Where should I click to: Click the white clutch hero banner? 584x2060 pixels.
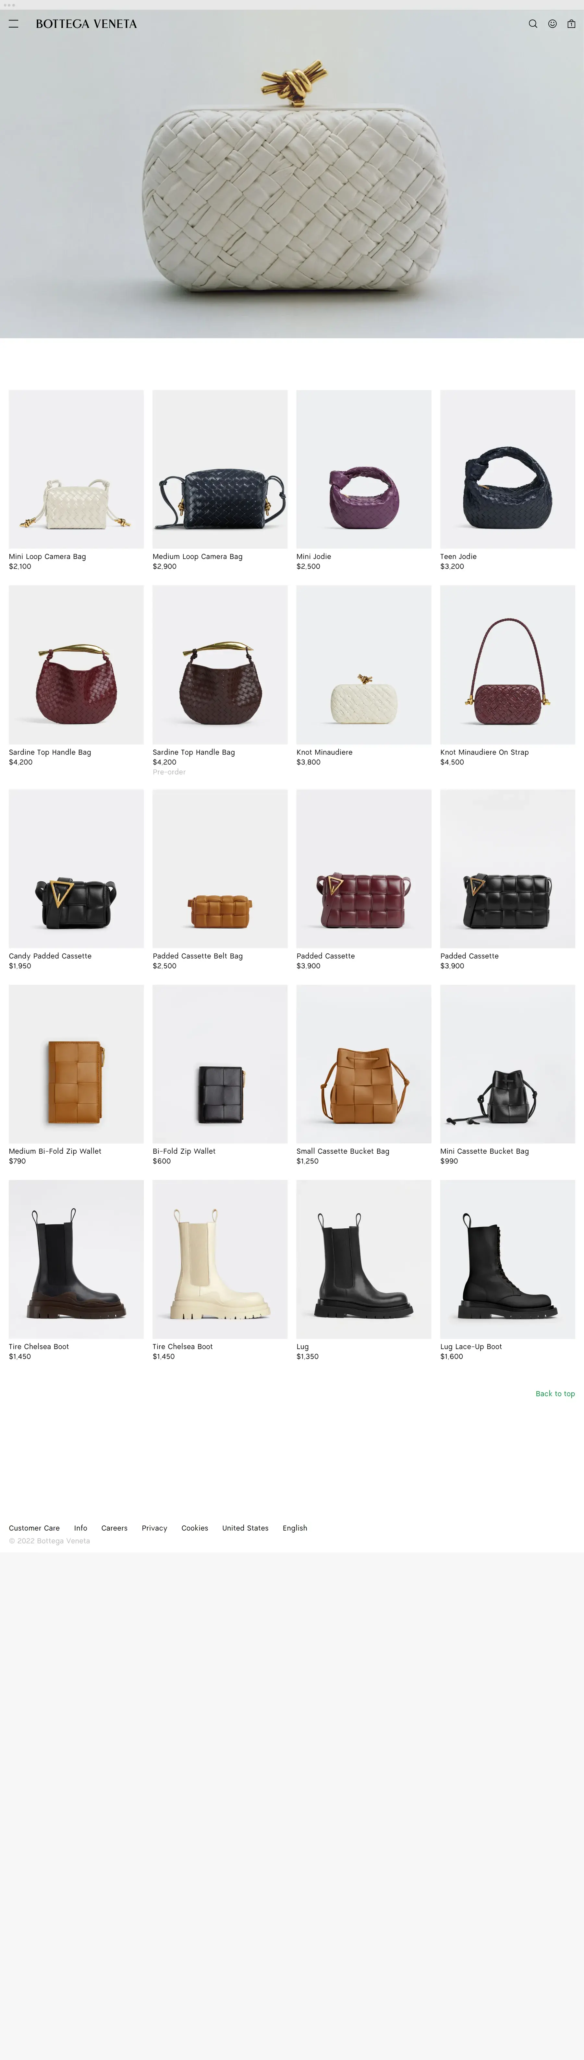[x=292, y=174]
